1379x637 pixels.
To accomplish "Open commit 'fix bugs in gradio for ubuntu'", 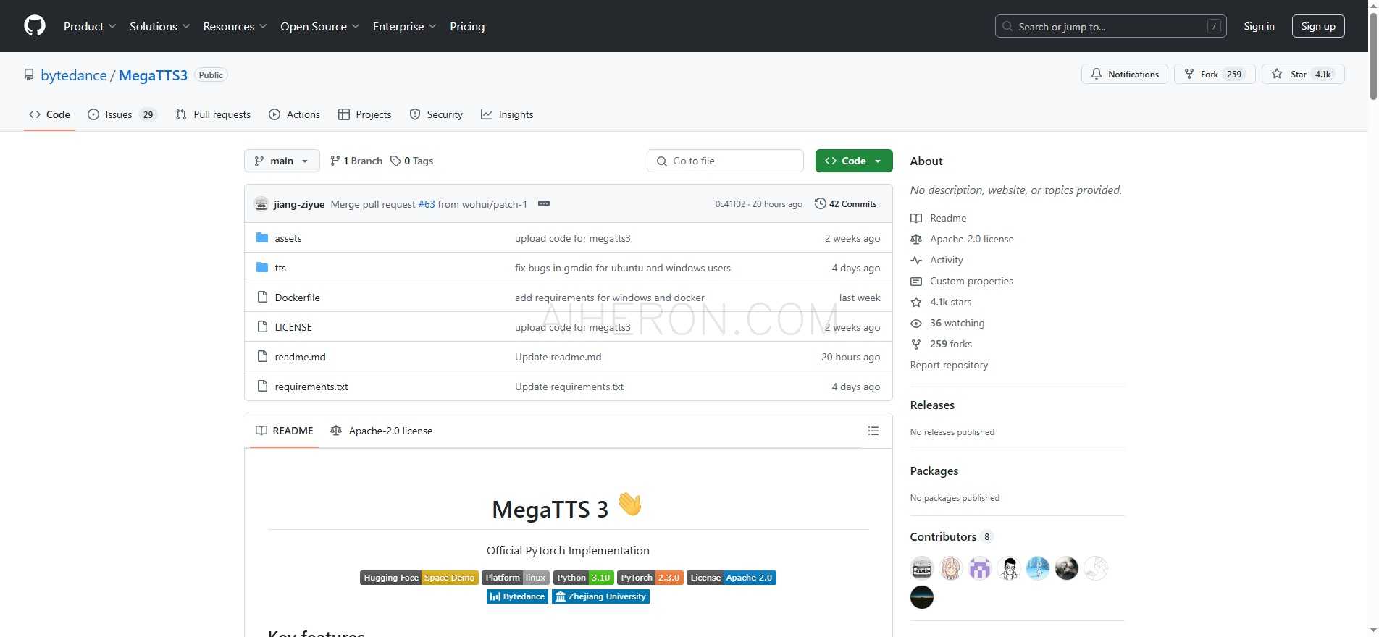I will (623, 268).
